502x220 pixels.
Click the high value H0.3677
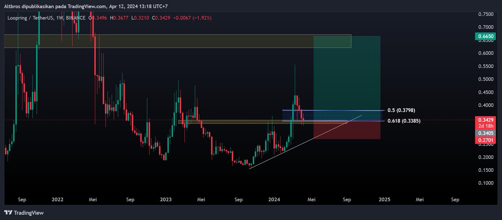click(x=119, y=18)
